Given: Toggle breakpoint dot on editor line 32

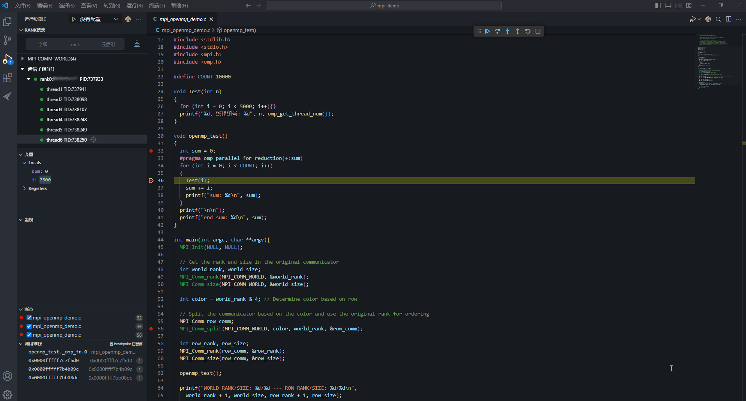Looking at the screenshot, I should click(x=151, y=151).
